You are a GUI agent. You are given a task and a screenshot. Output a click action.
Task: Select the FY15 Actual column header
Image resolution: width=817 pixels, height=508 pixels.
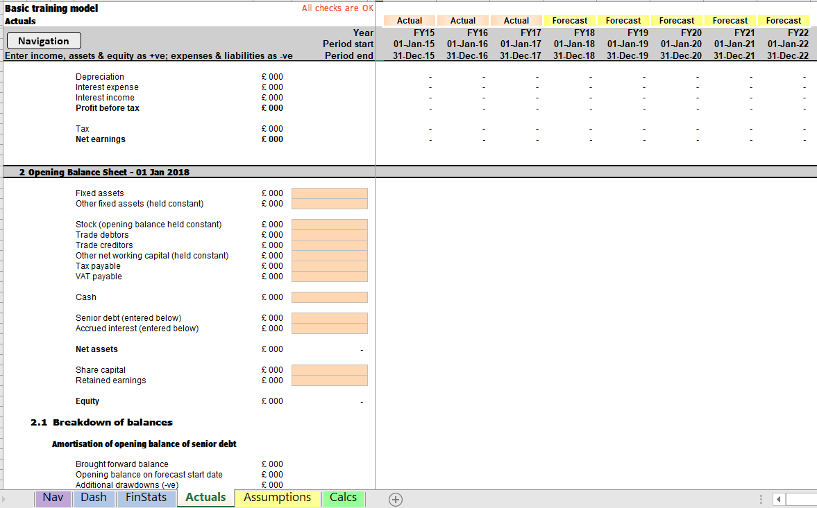(409, 20)
